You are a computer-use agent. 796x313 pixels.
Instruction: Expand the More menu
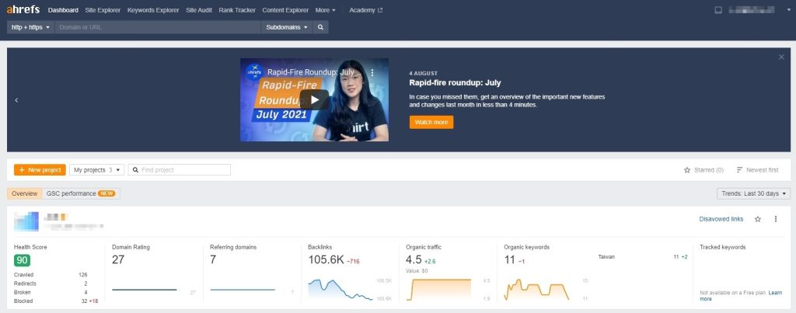326,10
